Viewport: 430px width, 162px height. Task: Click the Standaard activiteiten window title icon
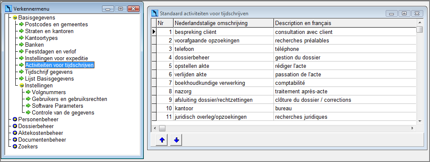tap(155, 13)
